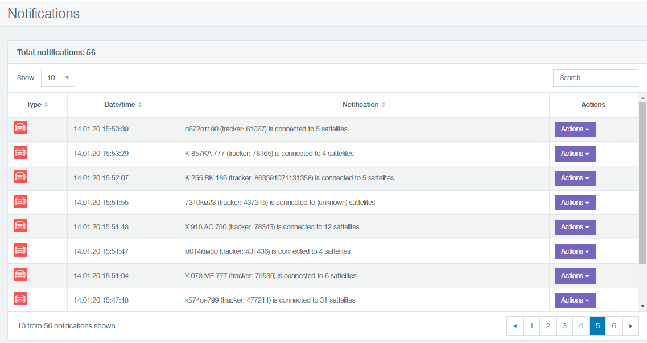
Task: Open Actions dropdown for K 255 BK 186 notification
Action: point(576,178)
